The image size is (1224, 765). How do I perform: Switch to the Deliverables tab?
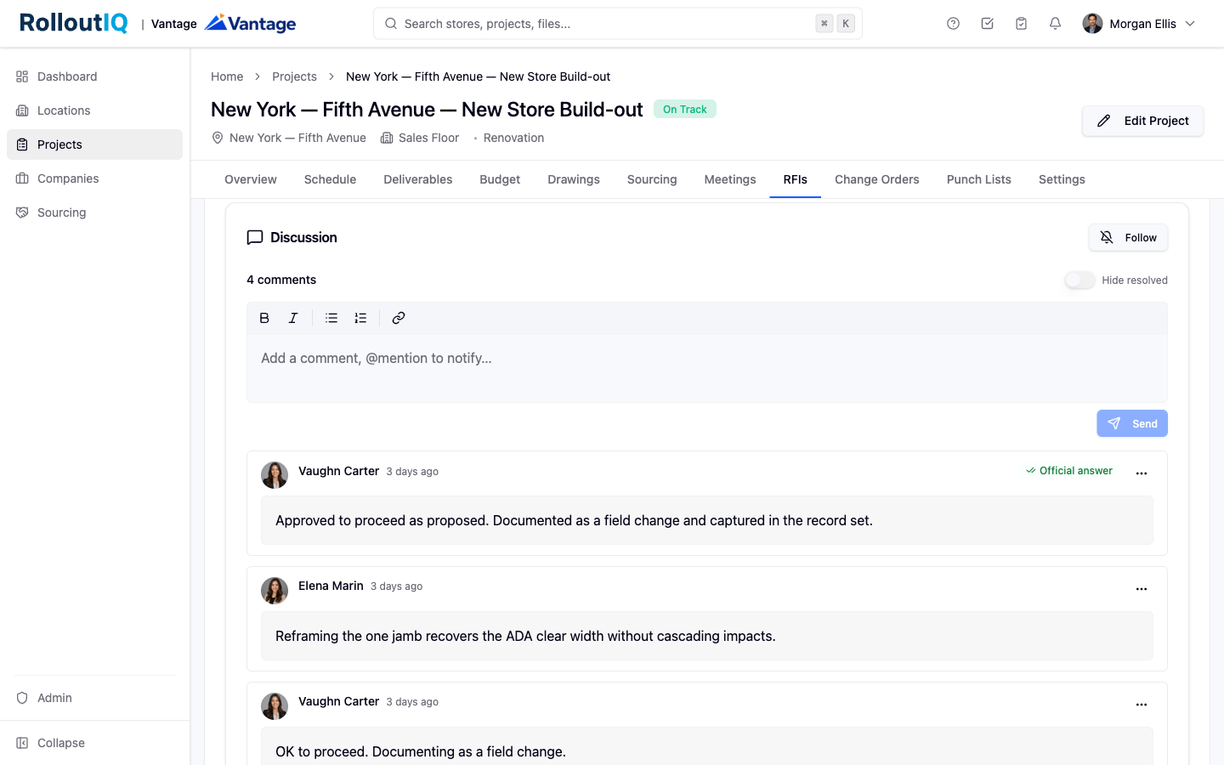[x=418, y=179]
